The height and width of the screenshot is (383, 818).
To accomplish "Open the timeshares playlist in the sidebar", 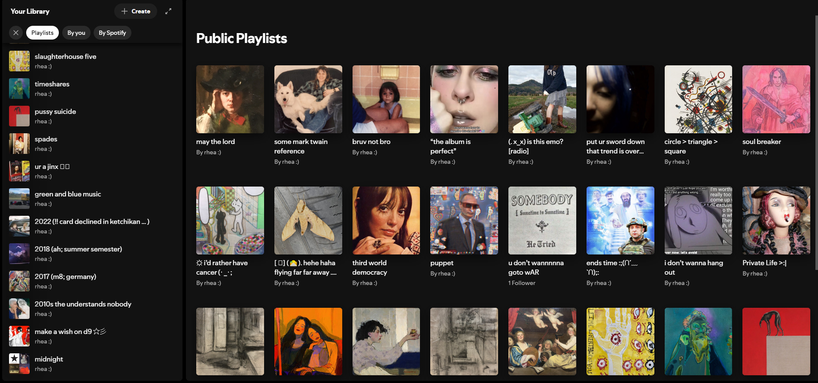I will click(92, 89).
